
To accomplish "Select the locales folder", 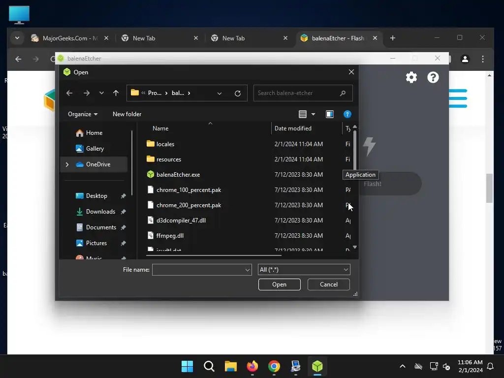I will click(x=165, y=144).
